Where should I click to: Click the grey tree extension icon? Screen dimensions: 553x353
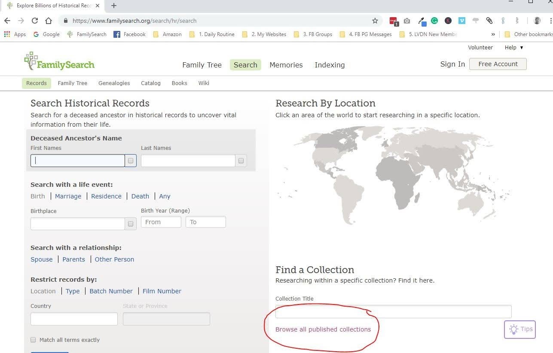coord(476,21)
